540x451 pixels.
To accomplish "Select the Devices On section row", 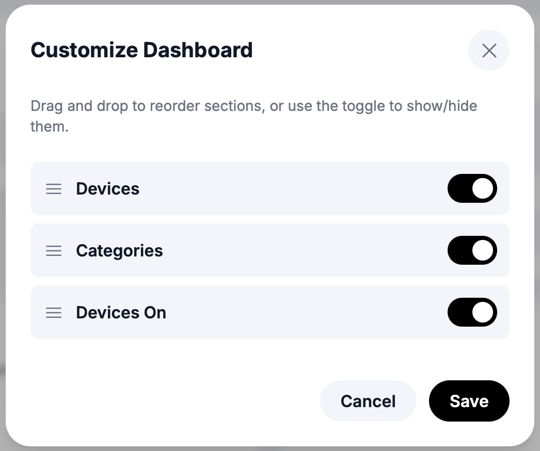I will coord(270,312).
